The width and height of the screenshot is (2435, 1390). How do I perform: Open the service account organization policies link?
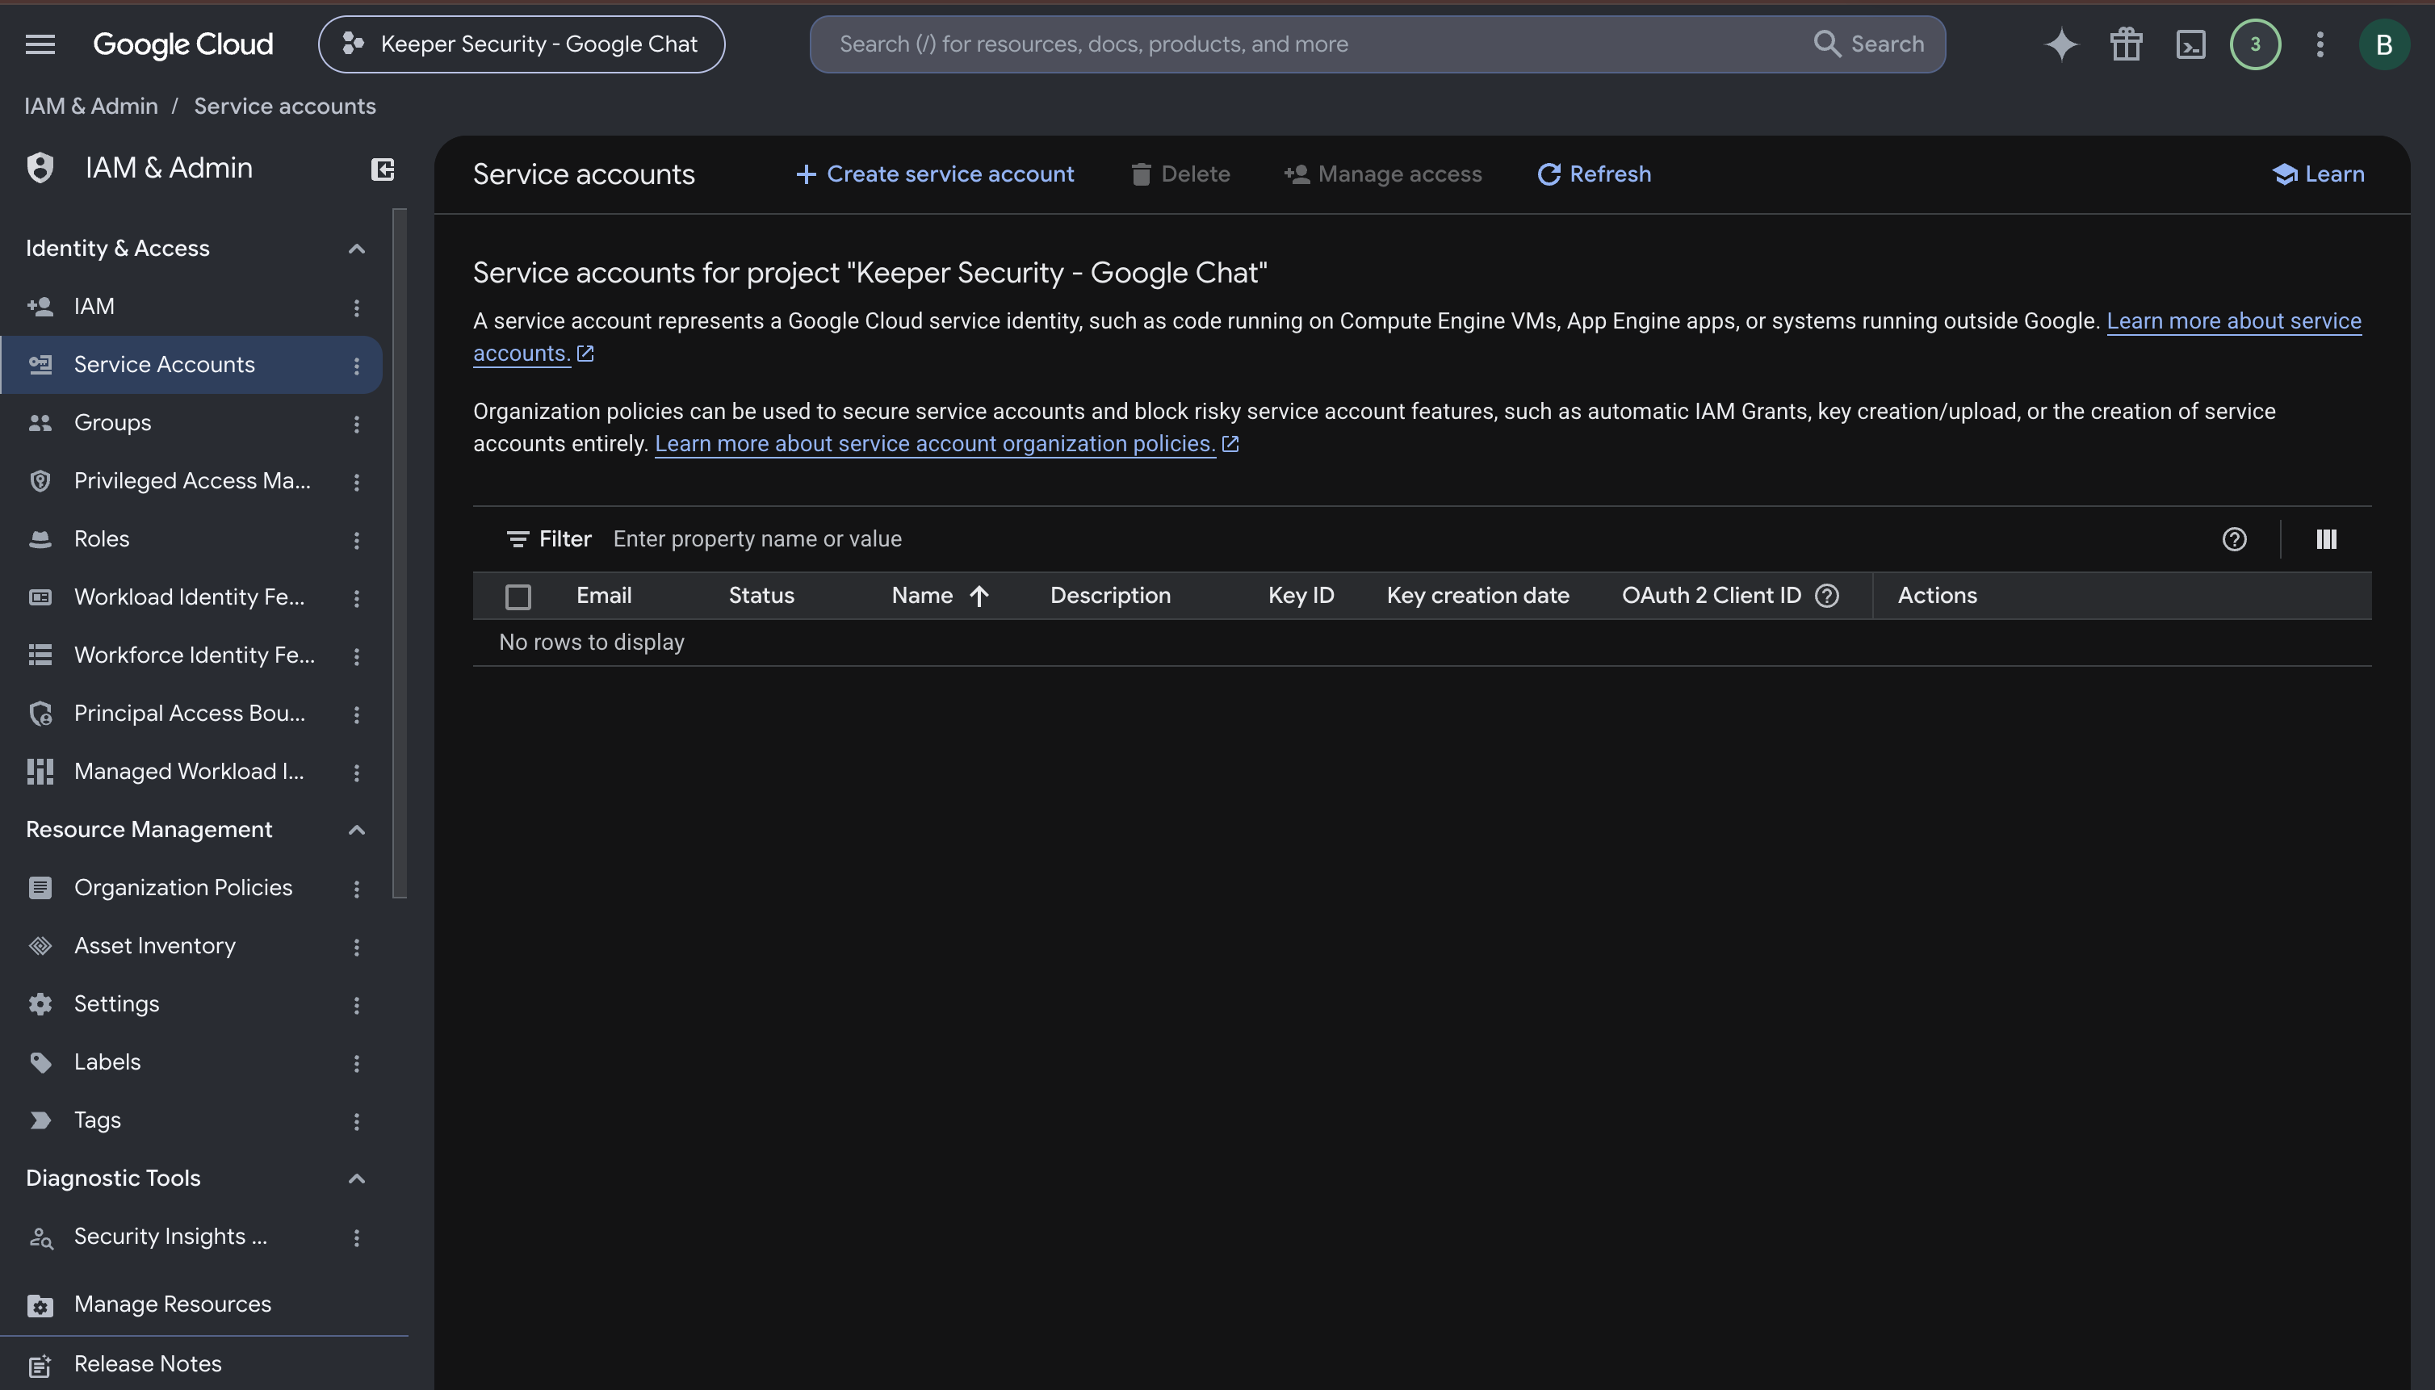pos(934,444)
